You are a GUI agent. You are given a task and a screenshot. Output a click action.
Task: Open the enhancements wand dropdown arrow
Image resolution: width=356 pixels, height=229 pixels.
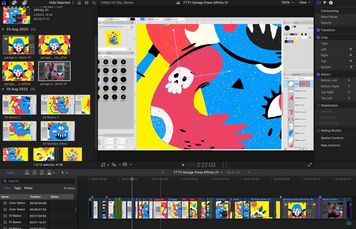(119, 165)
